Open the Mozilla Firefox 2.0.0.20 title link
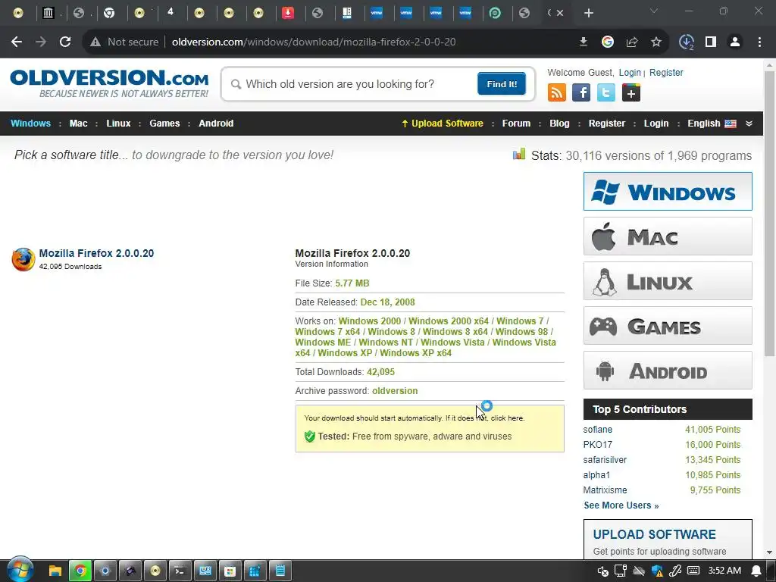Image resolution: width=776 pixels, height=582 pixels. pyautogui.click(x=96, y=253)
